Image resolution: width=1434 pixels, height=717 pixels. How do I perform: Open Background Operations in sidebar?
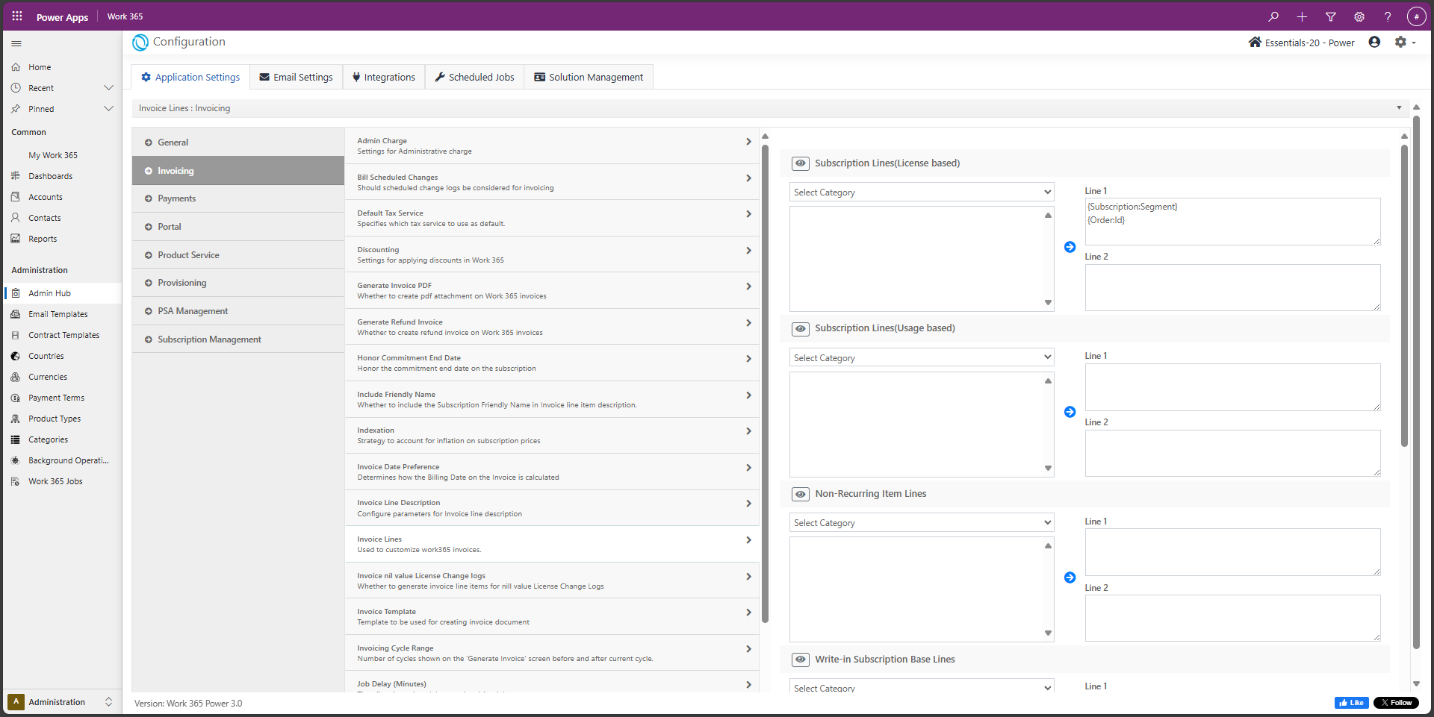(63, 460)
